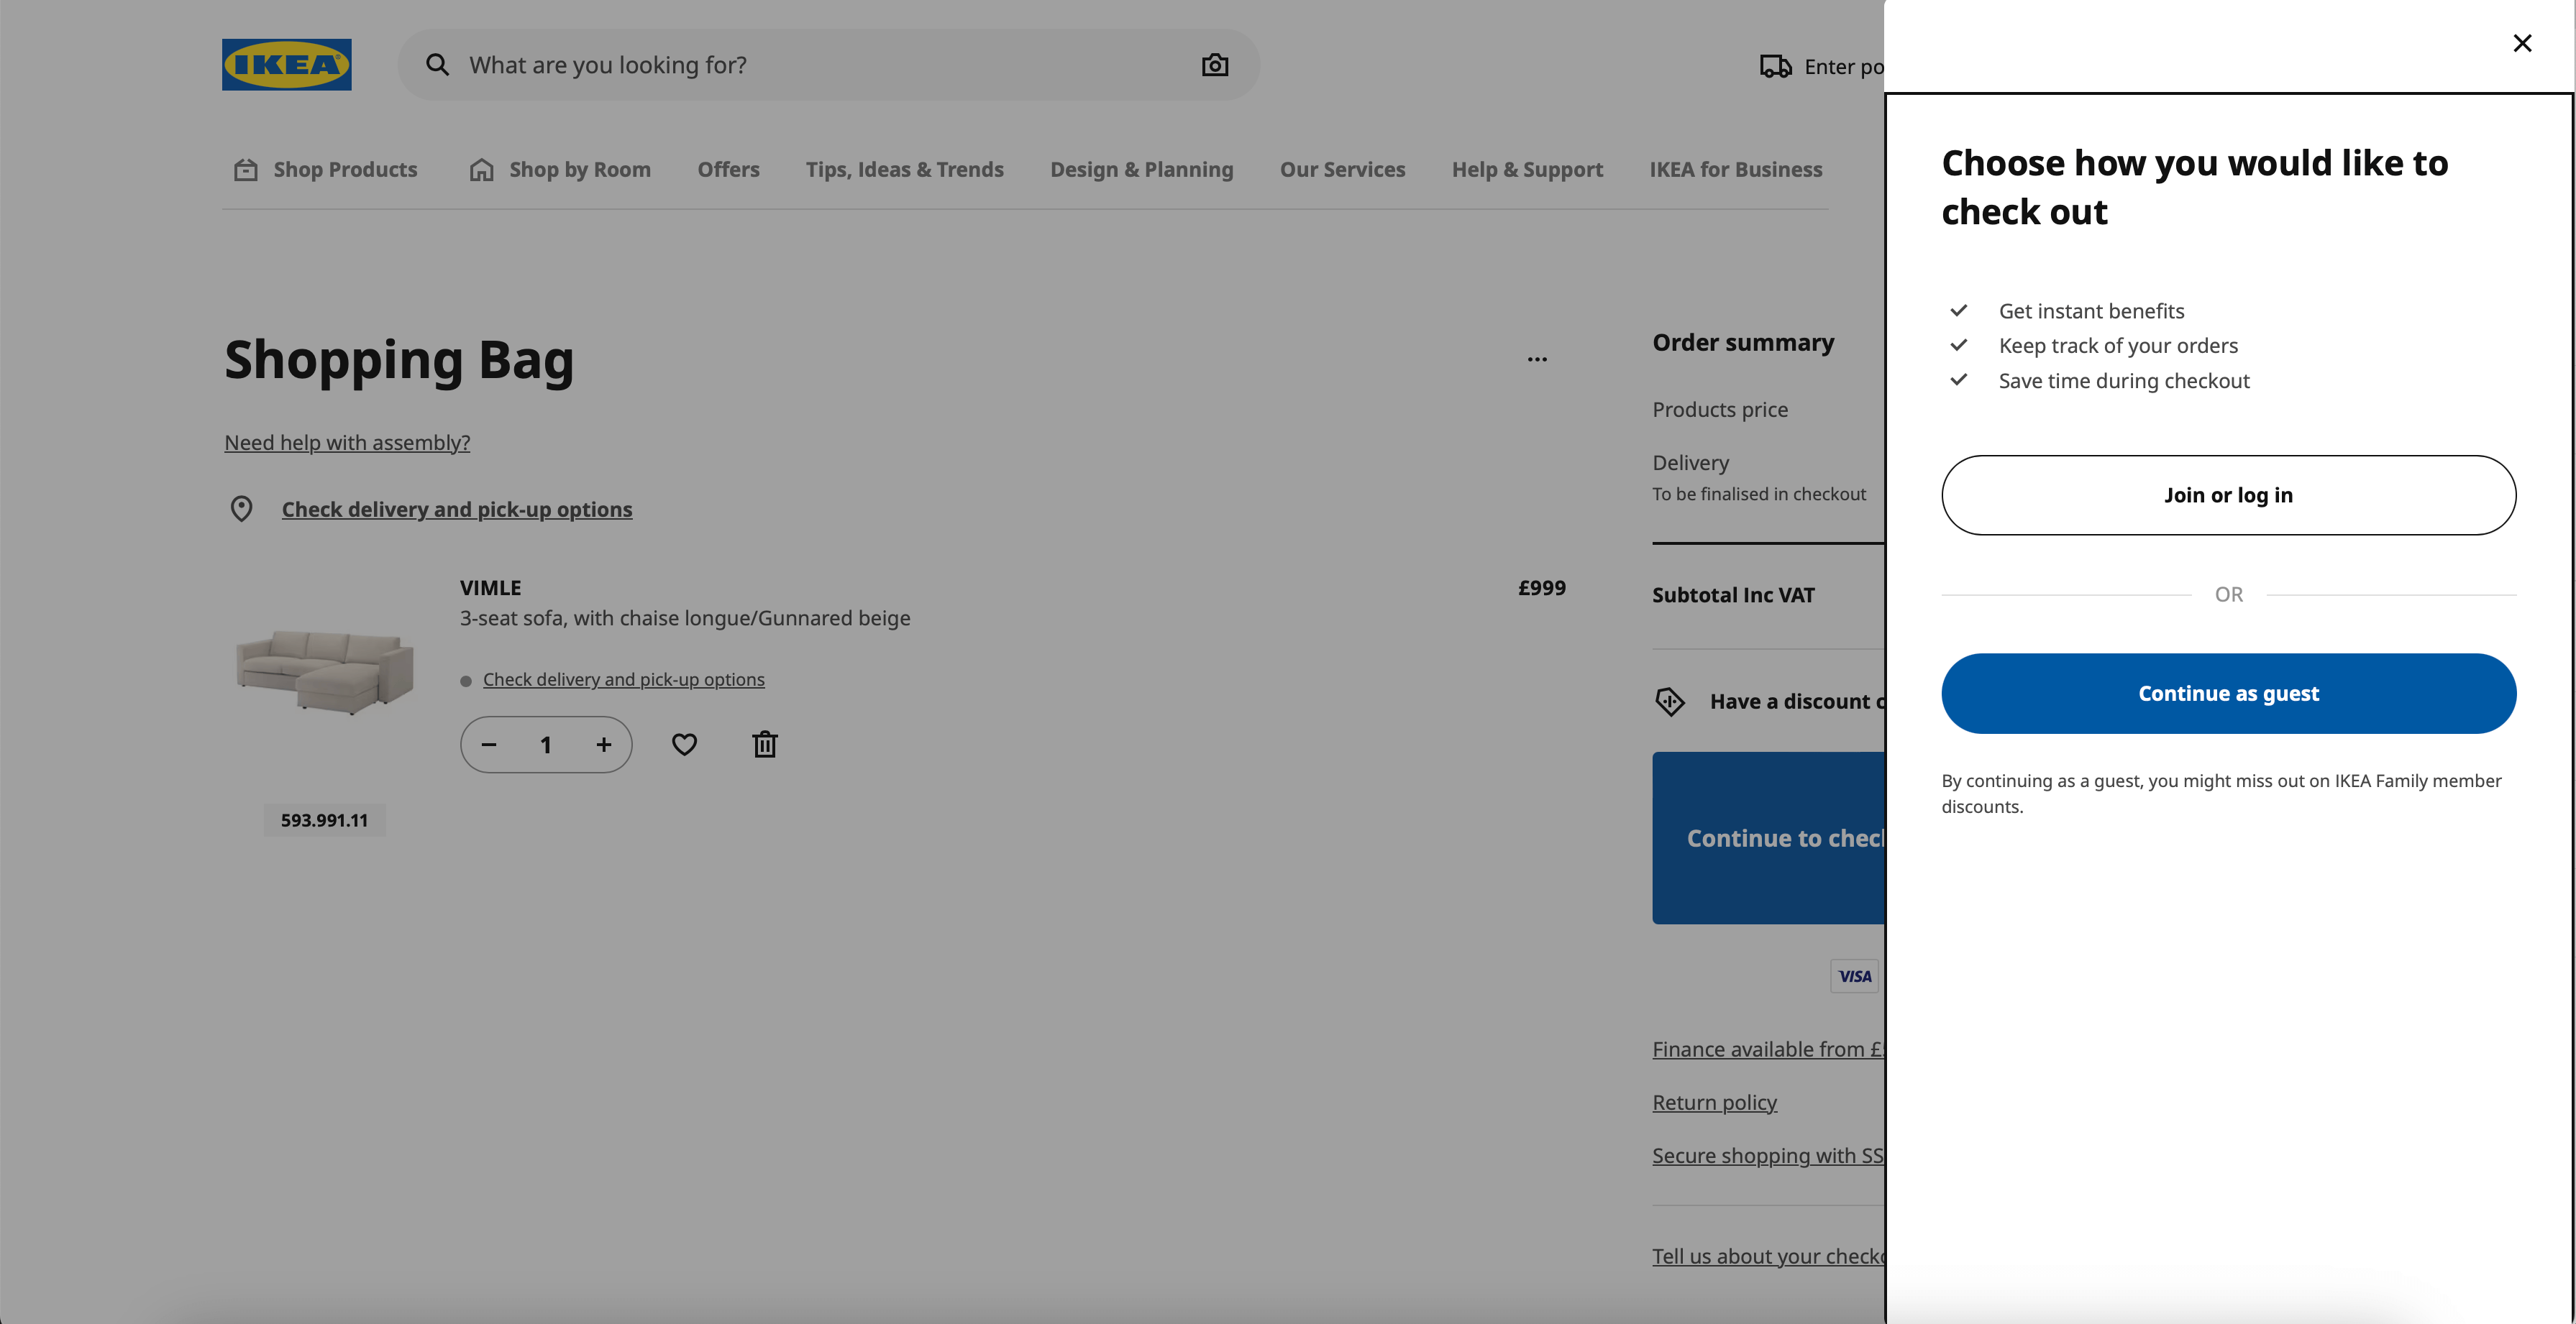Viewport: 2576px width, 1324px height.
Task: Click the delivery truck postcode icon
Action: point(1775,64)
